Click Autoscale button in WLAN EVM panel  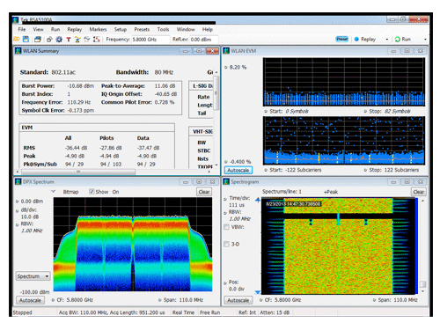click(x=238, y=170)
